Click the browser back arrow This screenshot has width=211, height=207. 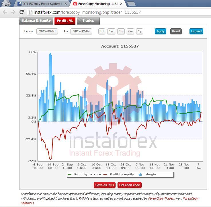(x=5, y=12)
